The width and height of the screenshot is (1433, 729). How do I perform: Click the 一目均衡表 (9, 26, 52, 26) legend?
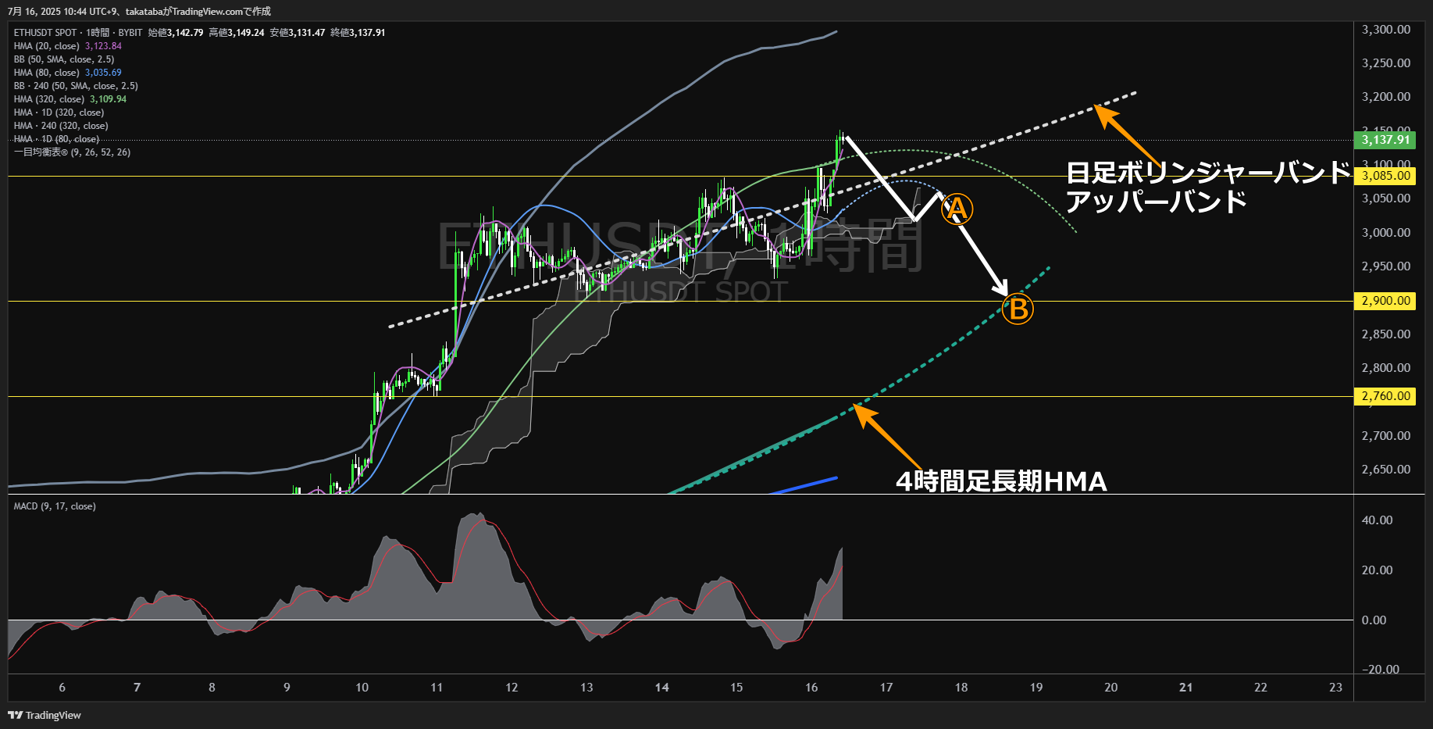(x=72, y=152)
